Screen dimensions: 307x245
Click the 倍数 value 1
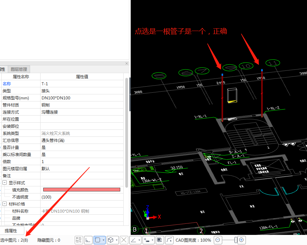point(82,161)
